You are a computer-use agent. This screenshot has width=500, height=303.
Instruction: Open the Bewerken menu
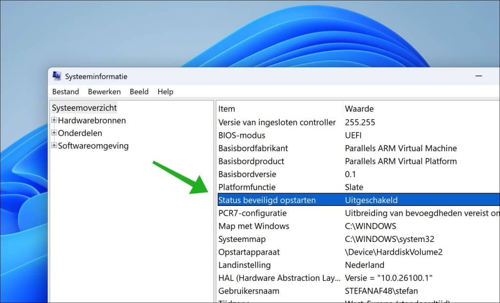(104, 92)
